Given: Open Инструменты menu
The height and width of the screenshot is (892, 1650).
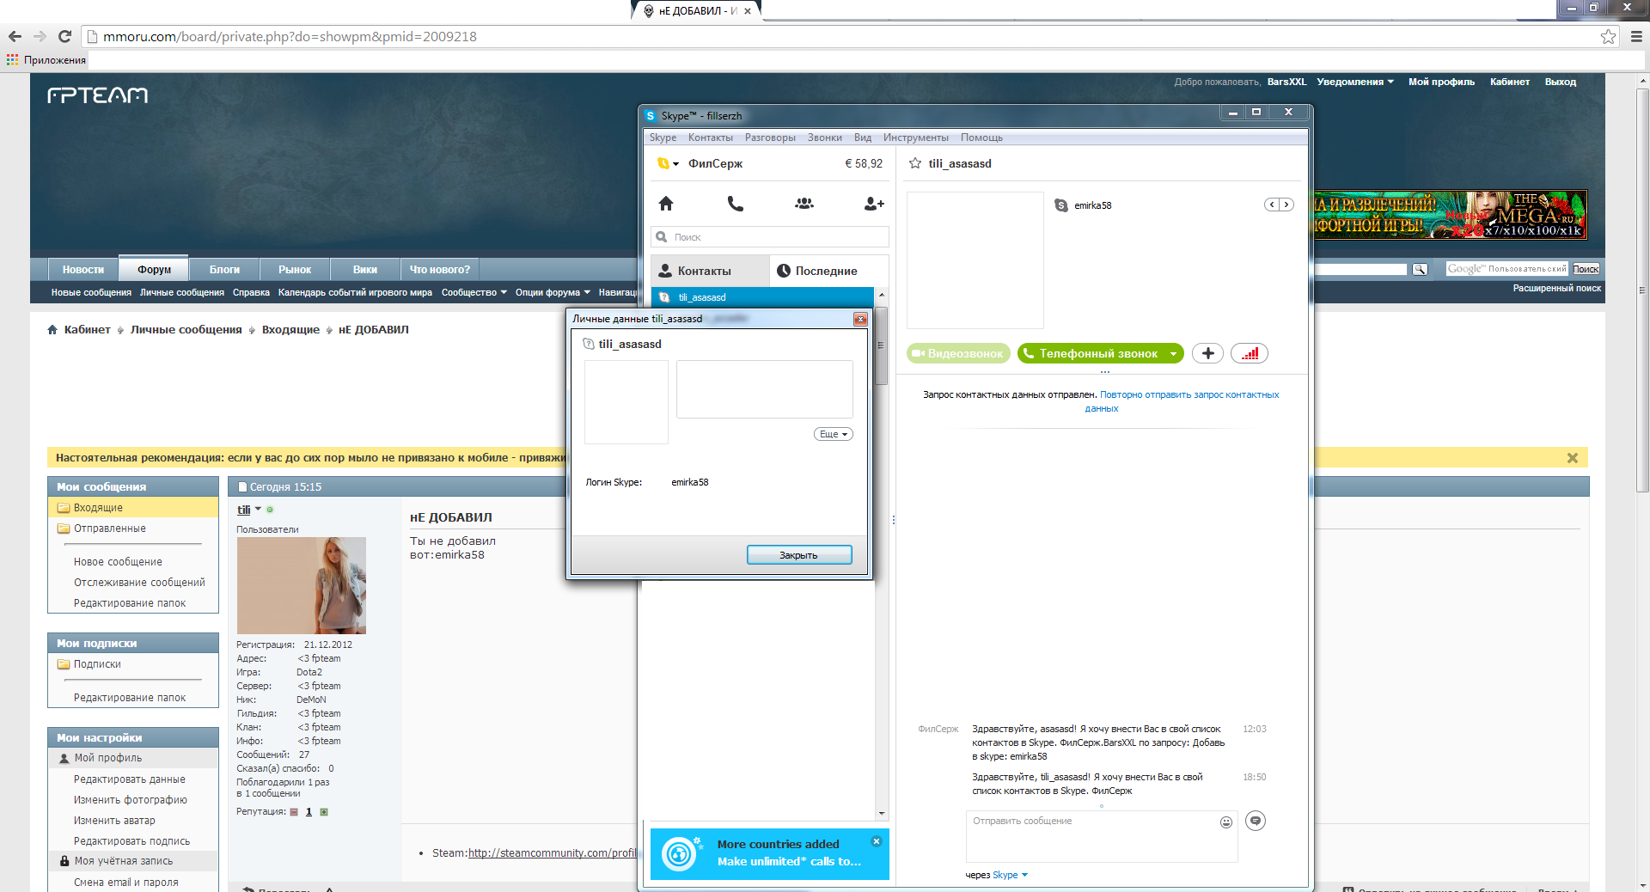Looking at the screenshot, I should coord(915,137).
